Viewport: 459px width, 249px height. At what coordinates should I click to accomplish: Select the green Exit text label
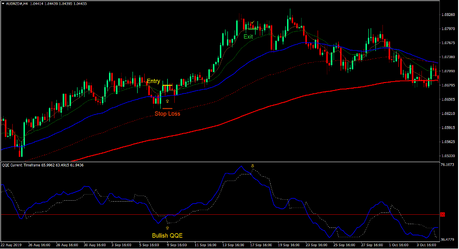point(248,36)
